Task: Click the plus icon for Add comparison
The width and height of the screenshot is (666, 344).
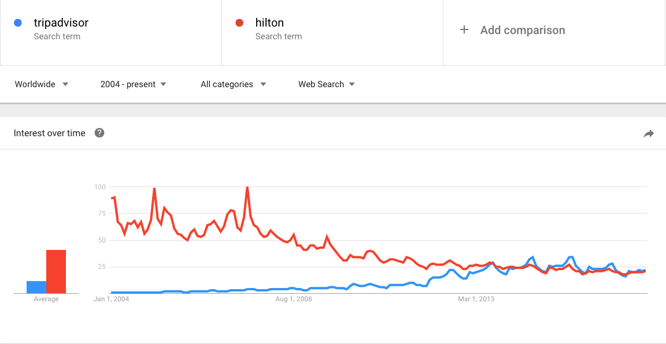Action: [464, 30]
